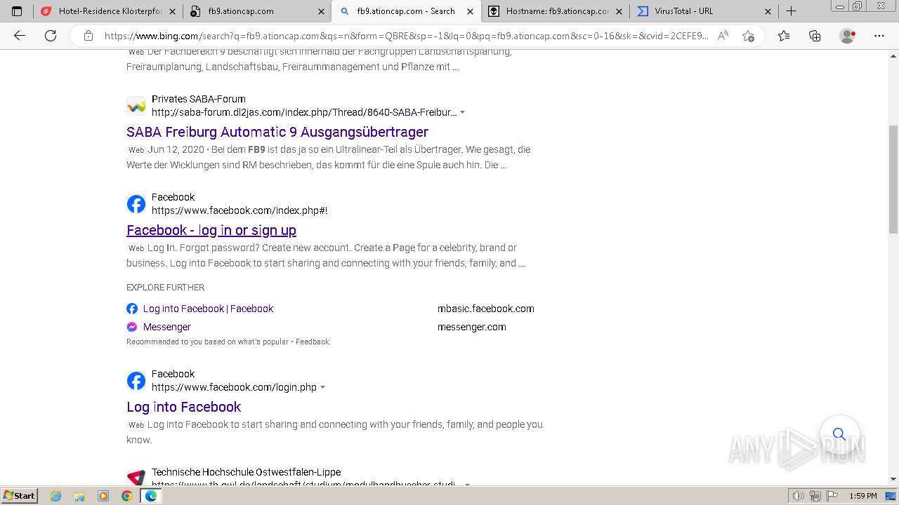Image resolution: width=899 pixels, height=505 pixels.
Task: Click Facebook logo beside index.php result
Action: [x=136, y=204]
